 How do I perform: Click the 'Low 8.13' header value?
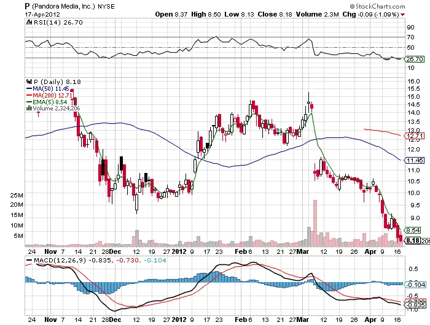click(x=239, y=14)
